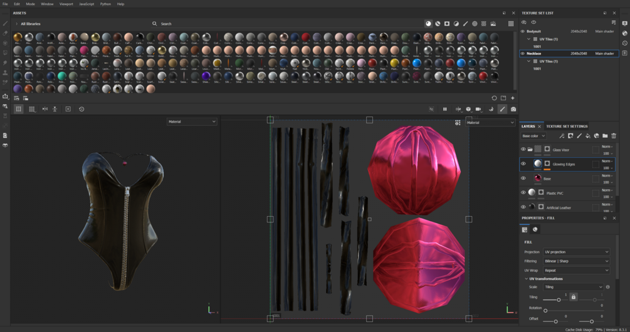
Task: Add a mask to the layer icon
Action: 570,136
